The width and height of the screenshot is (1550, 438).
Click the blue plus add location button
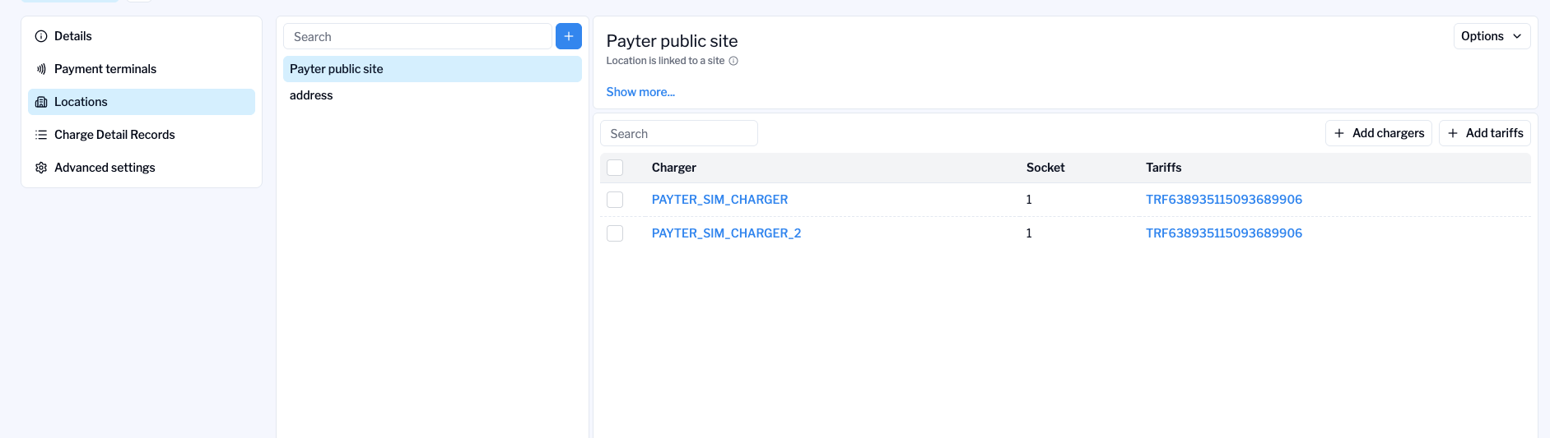[568, 36]
